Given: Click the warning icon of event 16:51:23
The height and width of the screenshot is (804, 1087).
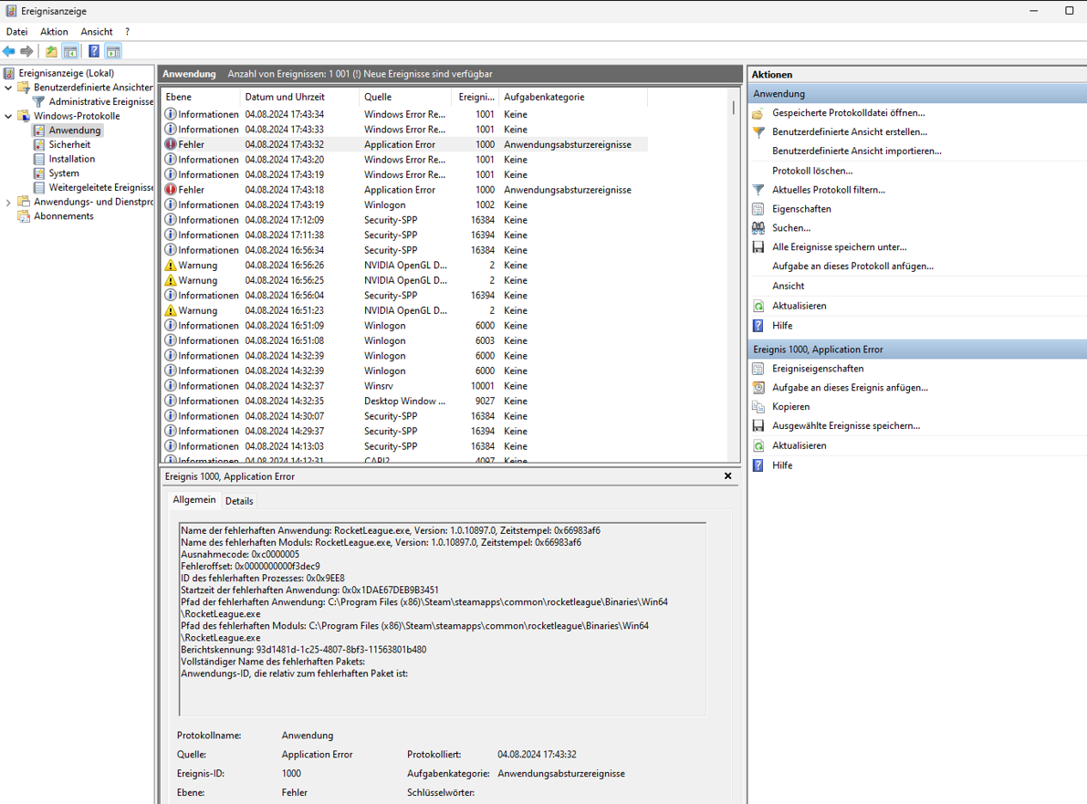Looking at the screenshot, I should 171,310.
